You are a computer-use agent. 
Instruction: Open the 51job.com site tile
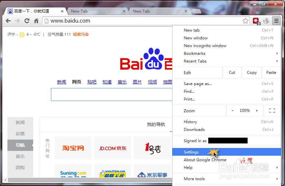[x=113, y=171]
